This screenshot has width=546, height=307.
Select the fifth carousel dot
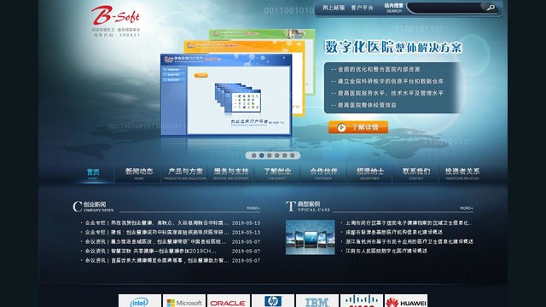[x=284, y=155]
